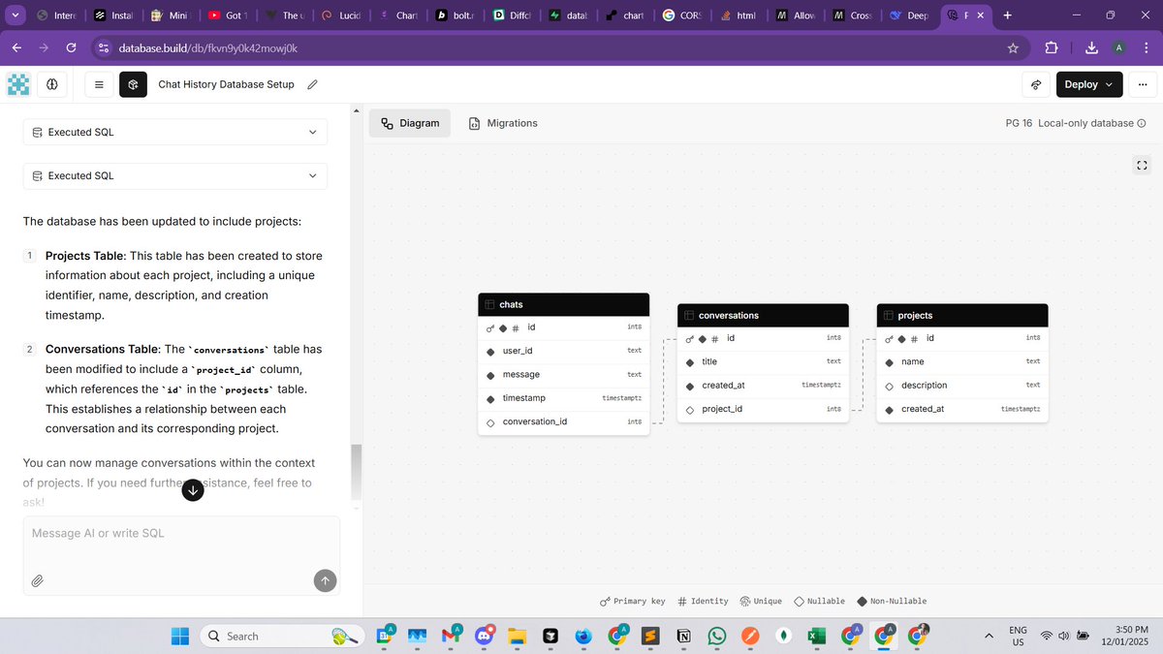Open Notion from the taskbar
1163x654 pixels.
[x=682, y=636]
